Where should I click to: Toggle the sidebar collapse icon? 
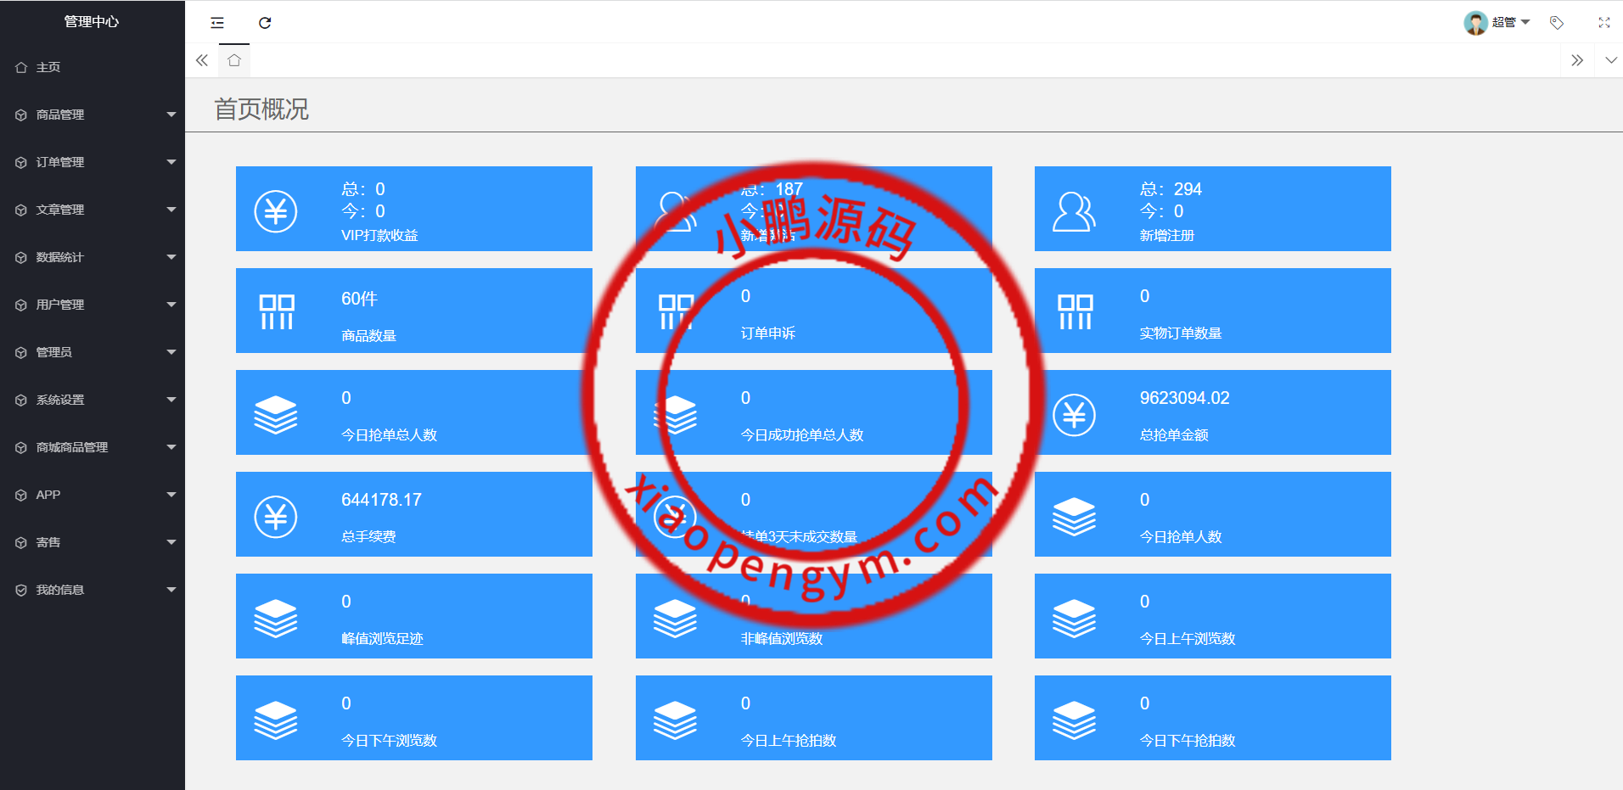(x=217, y=23)
